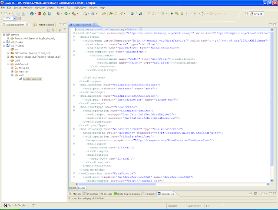The width and height of the screenshot is (278, 210).
Task: Maximize the Package Explorer panel
Action: pos(65,24)
